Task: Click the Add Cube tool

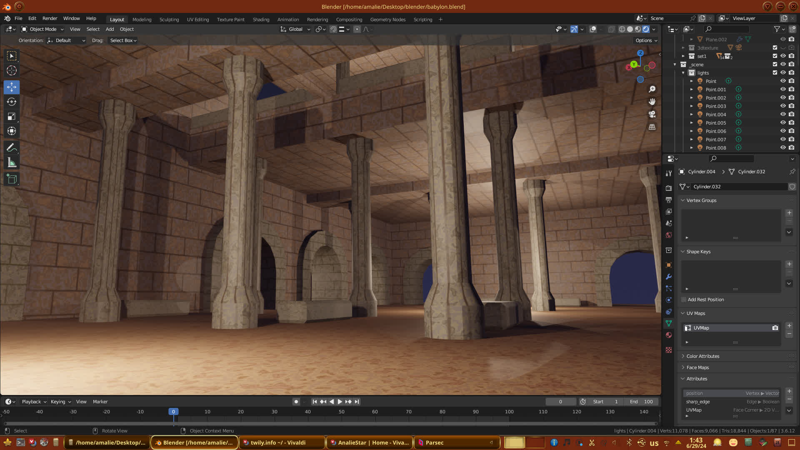Action: 12,179
